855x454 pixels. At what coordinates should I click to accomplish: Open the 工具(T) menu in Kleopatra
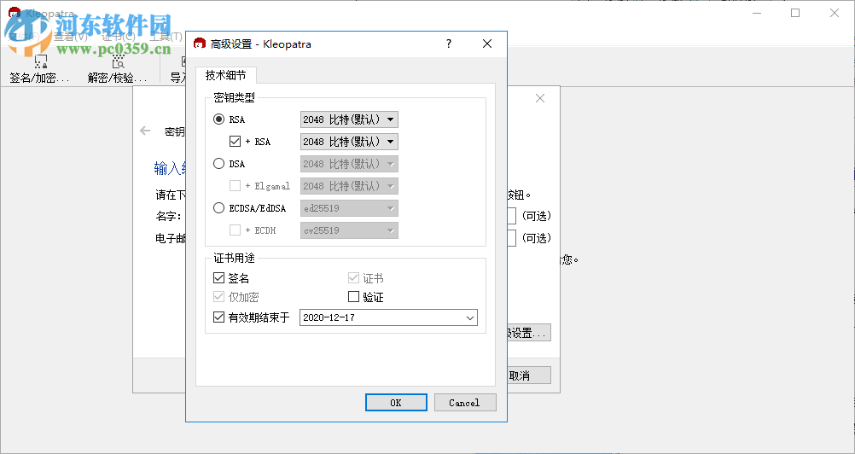[x=166, y=37]
